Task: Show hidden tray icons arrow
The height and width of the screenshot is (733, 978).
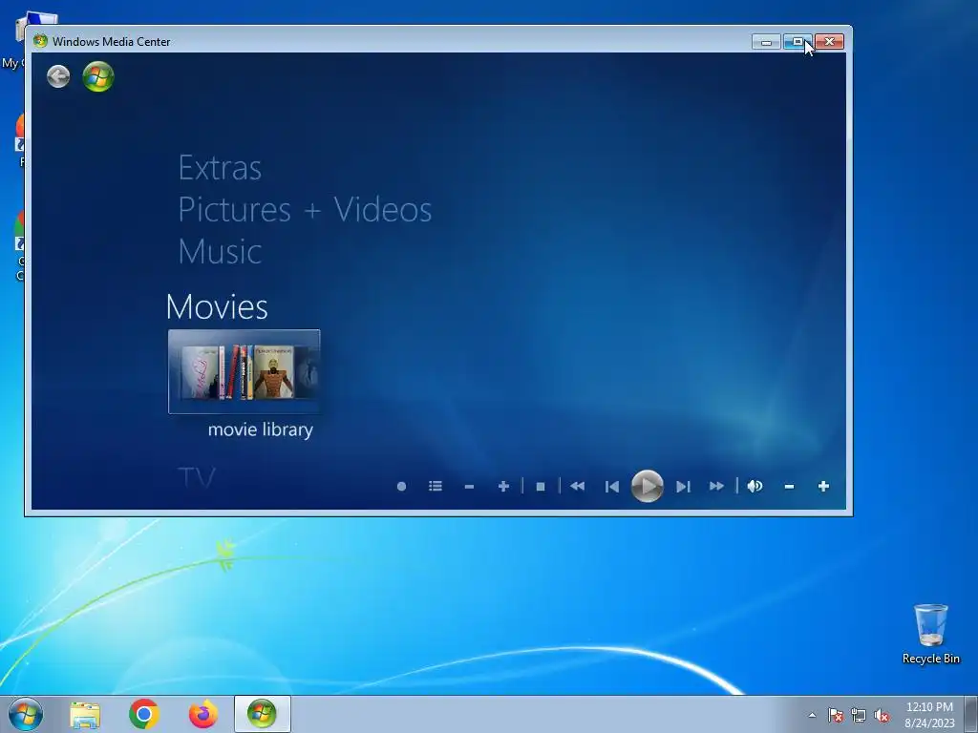Action: 812,715
